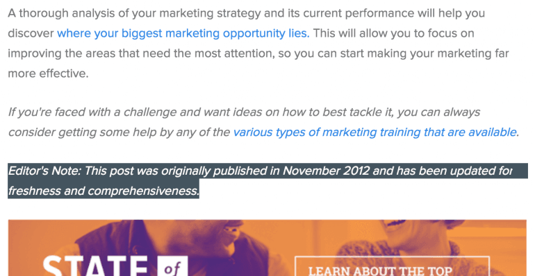Screen dimensions: 535x276
Task: Click the large 'STATE' text in the banner
Action: [x=96, y=266]
